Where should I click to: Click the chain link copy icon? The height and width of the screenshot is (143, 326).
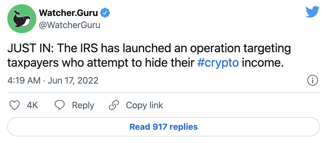[114, 105]
